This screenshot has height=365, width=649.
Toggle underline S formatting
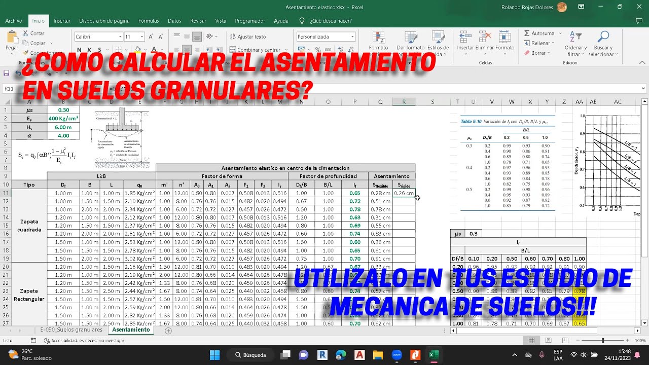[100, 50]
